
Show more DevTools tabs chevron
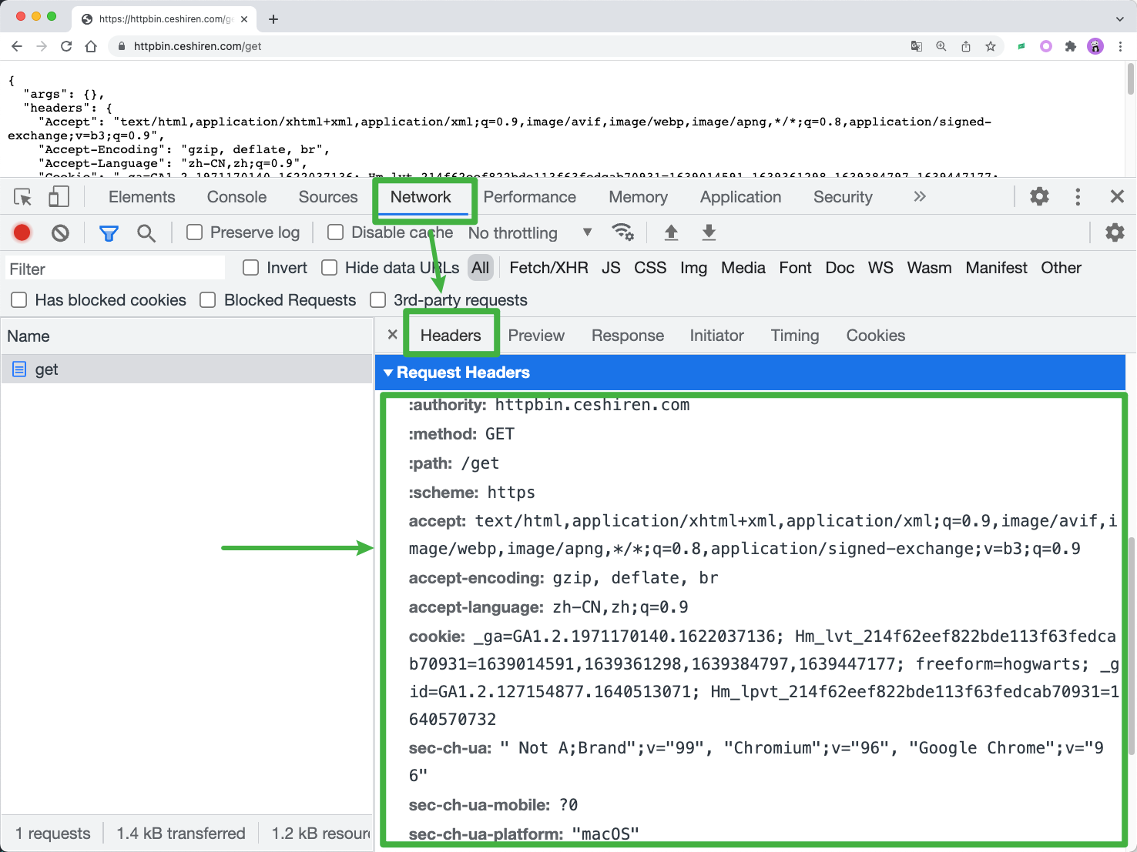pyautogui.click(x=919, y=197)
